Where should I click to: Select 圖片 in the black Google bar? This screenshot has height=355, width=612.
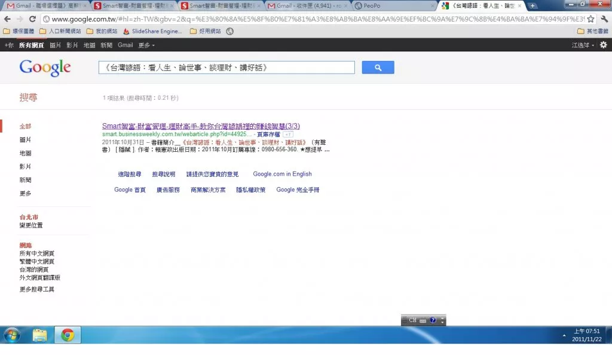coord(56,45)
